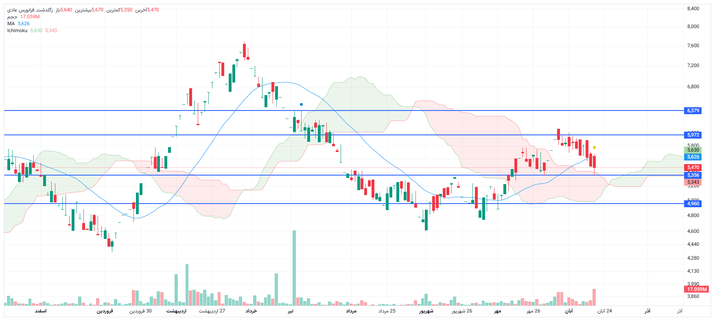This screenshot has height=321, width=715.
Task: Click the yellow dot marker above the latest candles
Action: [594, 147]
